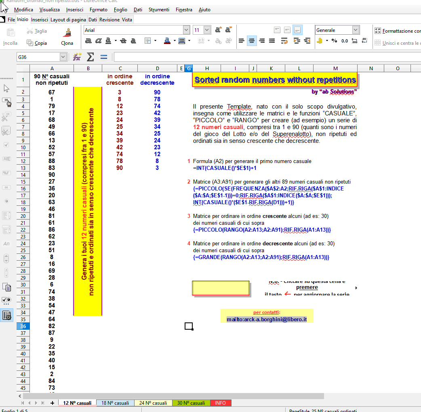Toggle center horizontal alignment
Viewport: 421px width, 412px height.
(252, 41)
